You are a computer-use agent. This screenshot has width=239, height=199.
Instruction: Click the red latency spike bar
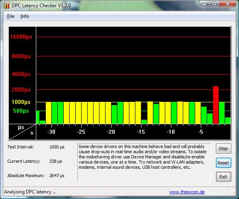216,105
